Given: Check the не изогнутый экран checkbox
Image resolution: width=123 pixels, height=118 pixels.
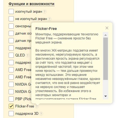Looking at the screenshot, I should click(x=11, y=19).
